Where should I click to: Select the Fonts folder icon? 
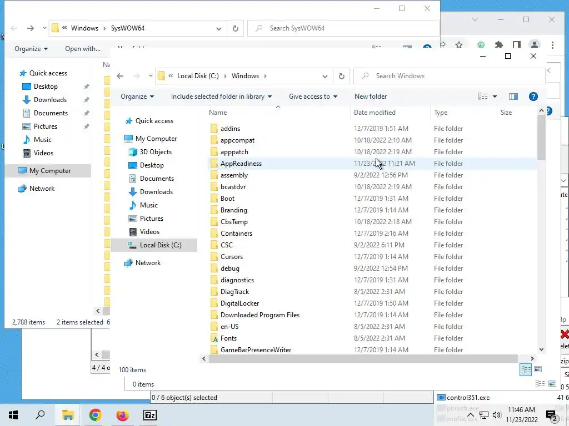click(215, 338)
